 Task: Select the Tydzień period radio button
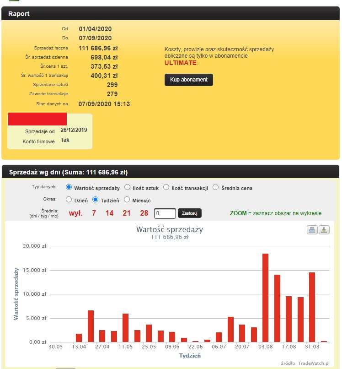coord(96,200)
